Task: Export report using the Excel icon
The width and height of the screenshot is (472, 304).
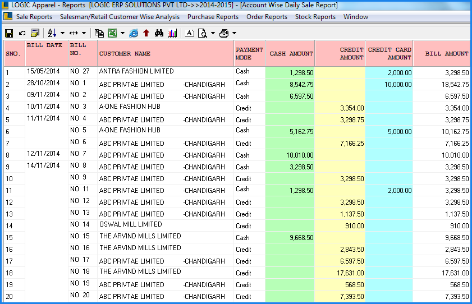Action: tap(112, 33)
